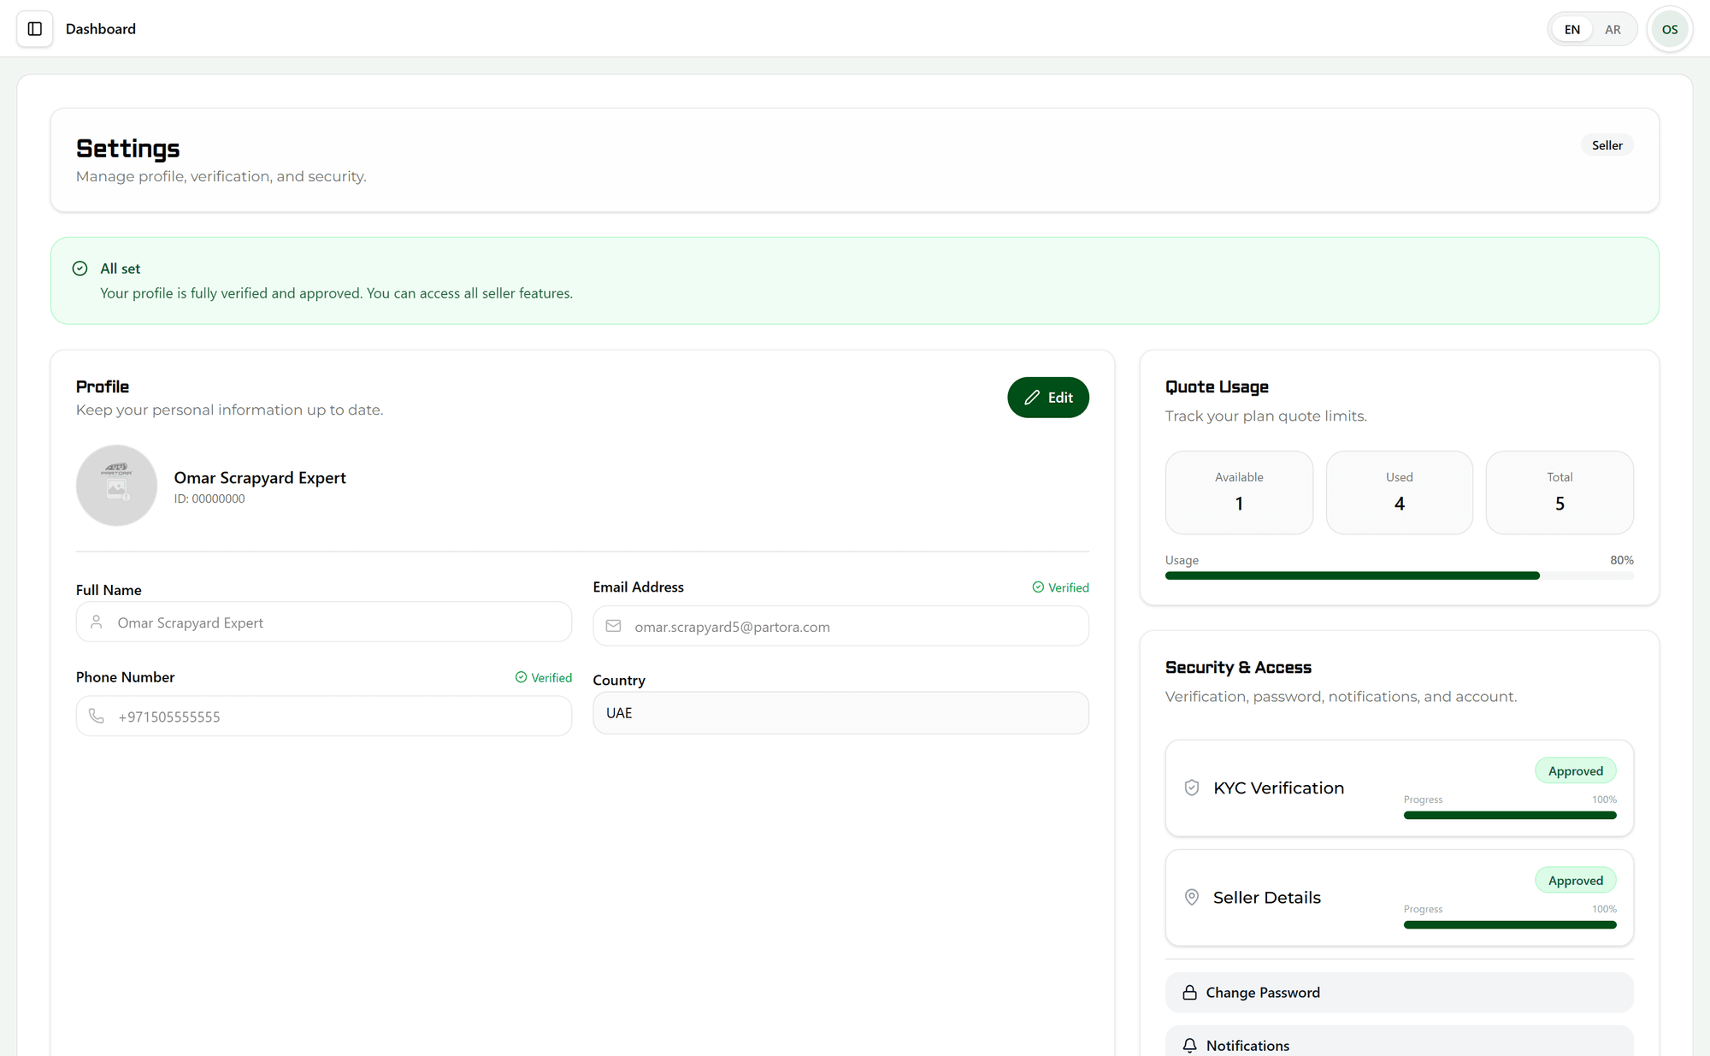
Task: Click the phone icon in Phone Number field
Action: click(97, 716)
